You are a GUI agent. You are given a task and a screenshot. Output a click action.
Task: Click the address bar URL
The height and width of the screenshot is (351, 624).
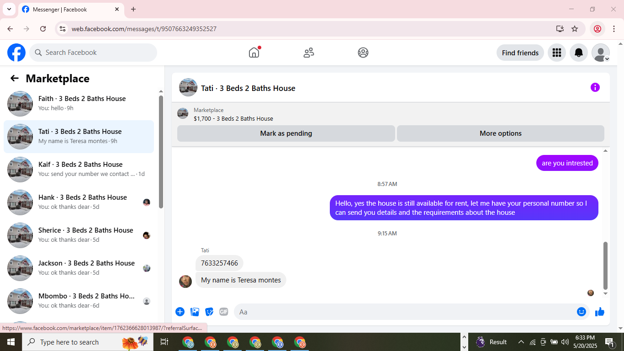[144, 29]
